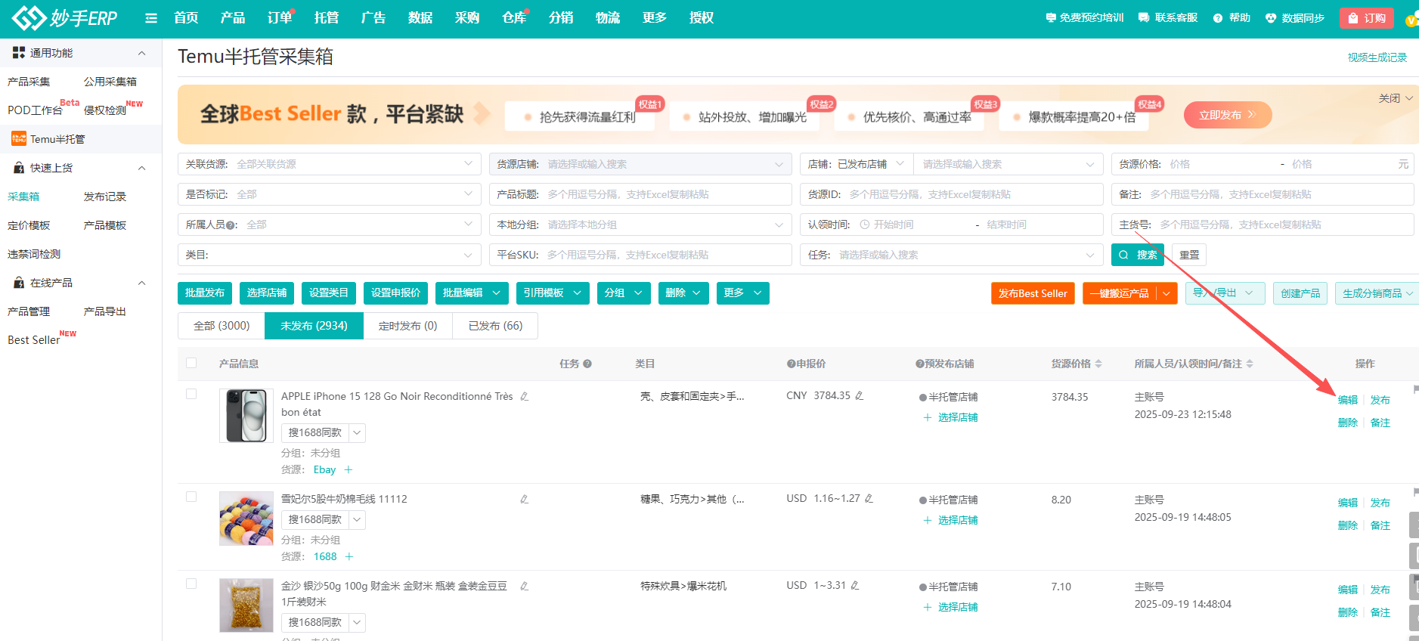Click the 在线产品 bag icon
The height and width of the screenshot is (641, 1419).
(19, 283)
